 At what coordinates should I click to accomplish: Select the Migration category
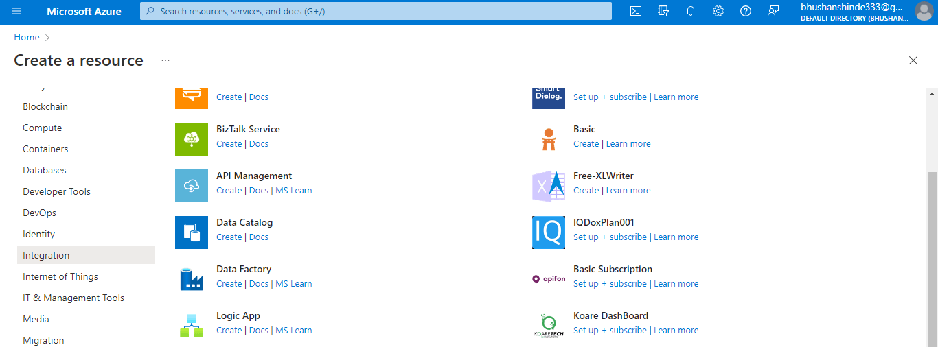pos(43,340)
